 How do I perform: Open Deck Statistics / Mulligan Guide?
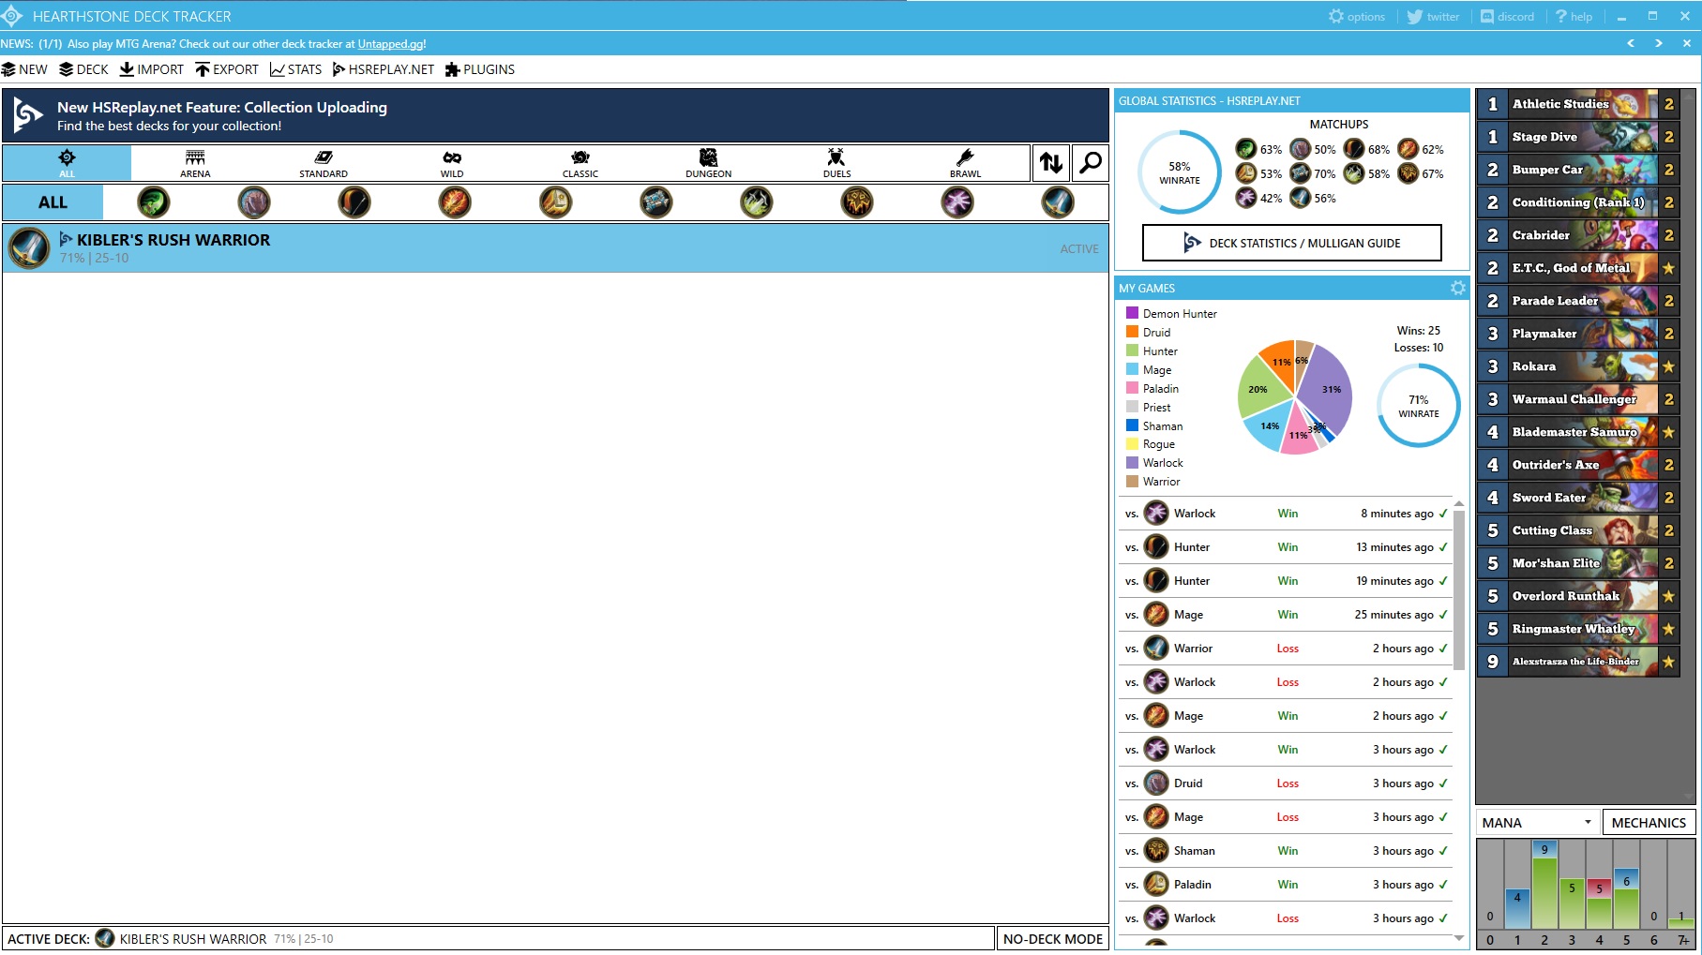pyautogui.click(x=1292, y=243)
